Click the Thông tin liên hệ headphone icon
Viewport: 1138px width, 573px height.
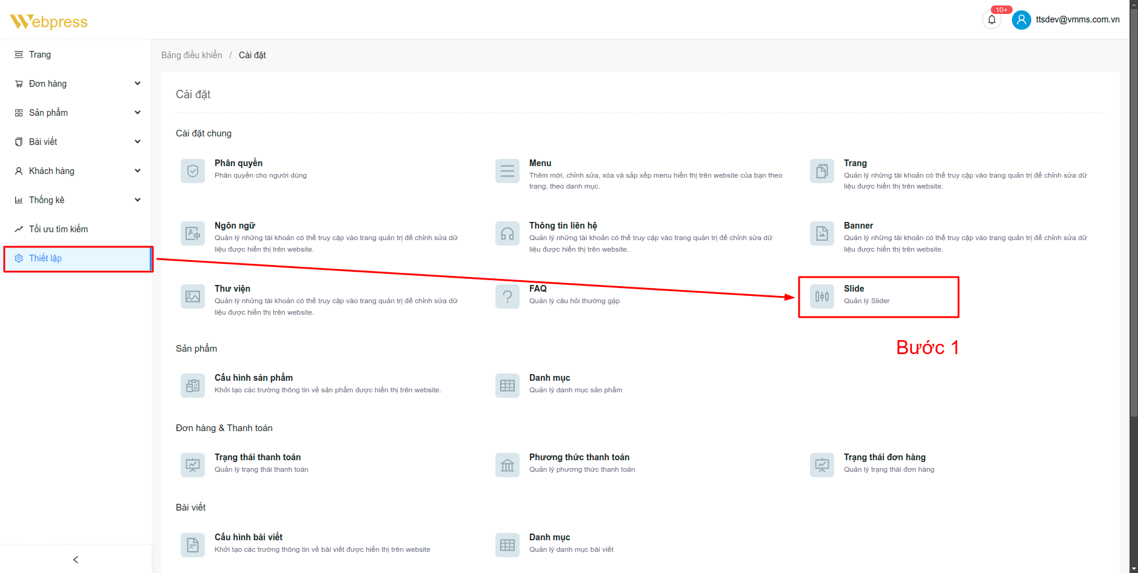(507, 233)
